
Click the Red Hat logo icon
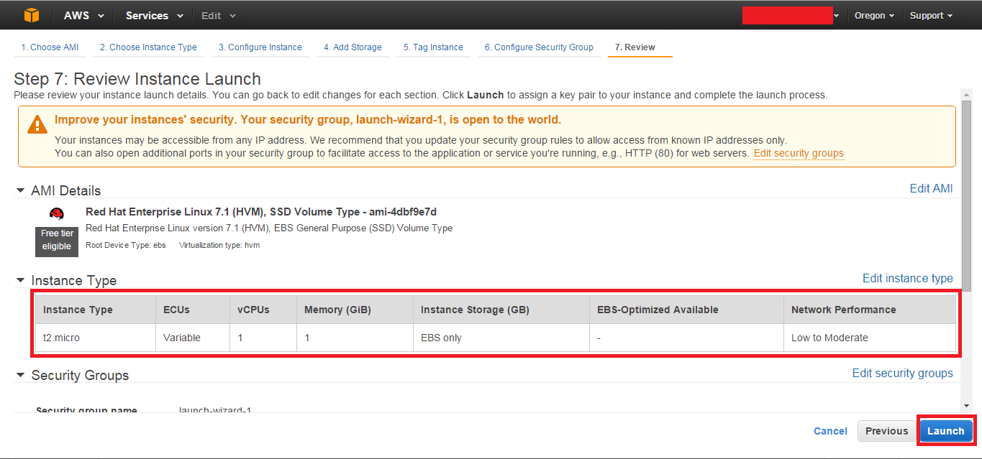tap(57, 213)
